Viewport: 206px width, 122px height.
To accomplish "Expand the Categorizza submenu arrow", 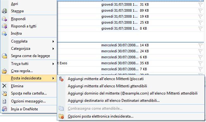I will click(x=53, y=49).
